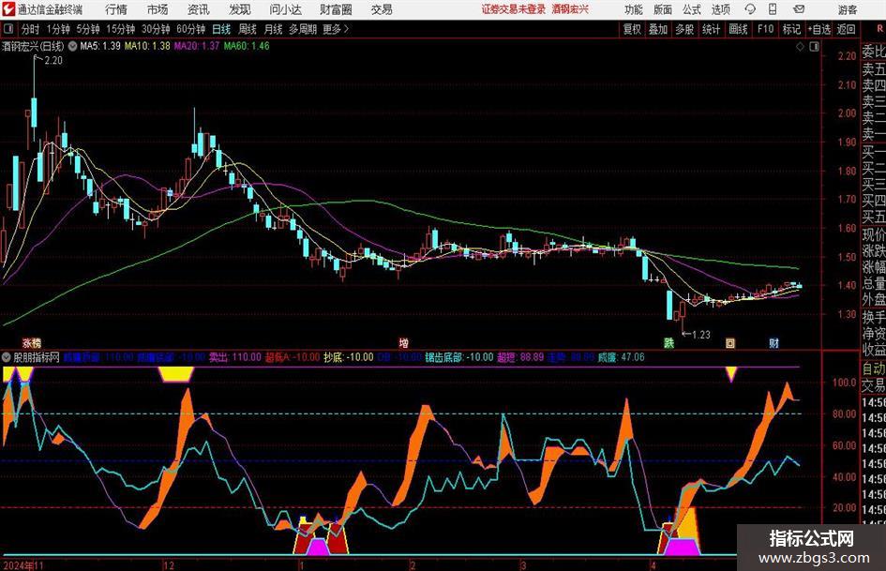Add stock with +自选 button

[819, 29]
